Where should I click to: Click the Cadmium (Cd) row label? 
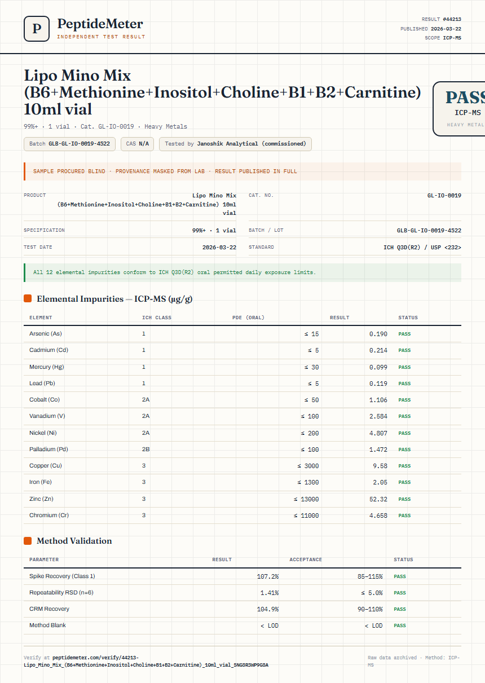[48, 350]
